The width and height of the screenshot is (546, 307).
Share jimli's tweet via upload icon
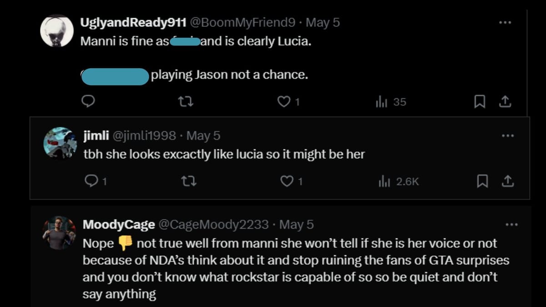[507, 181]
